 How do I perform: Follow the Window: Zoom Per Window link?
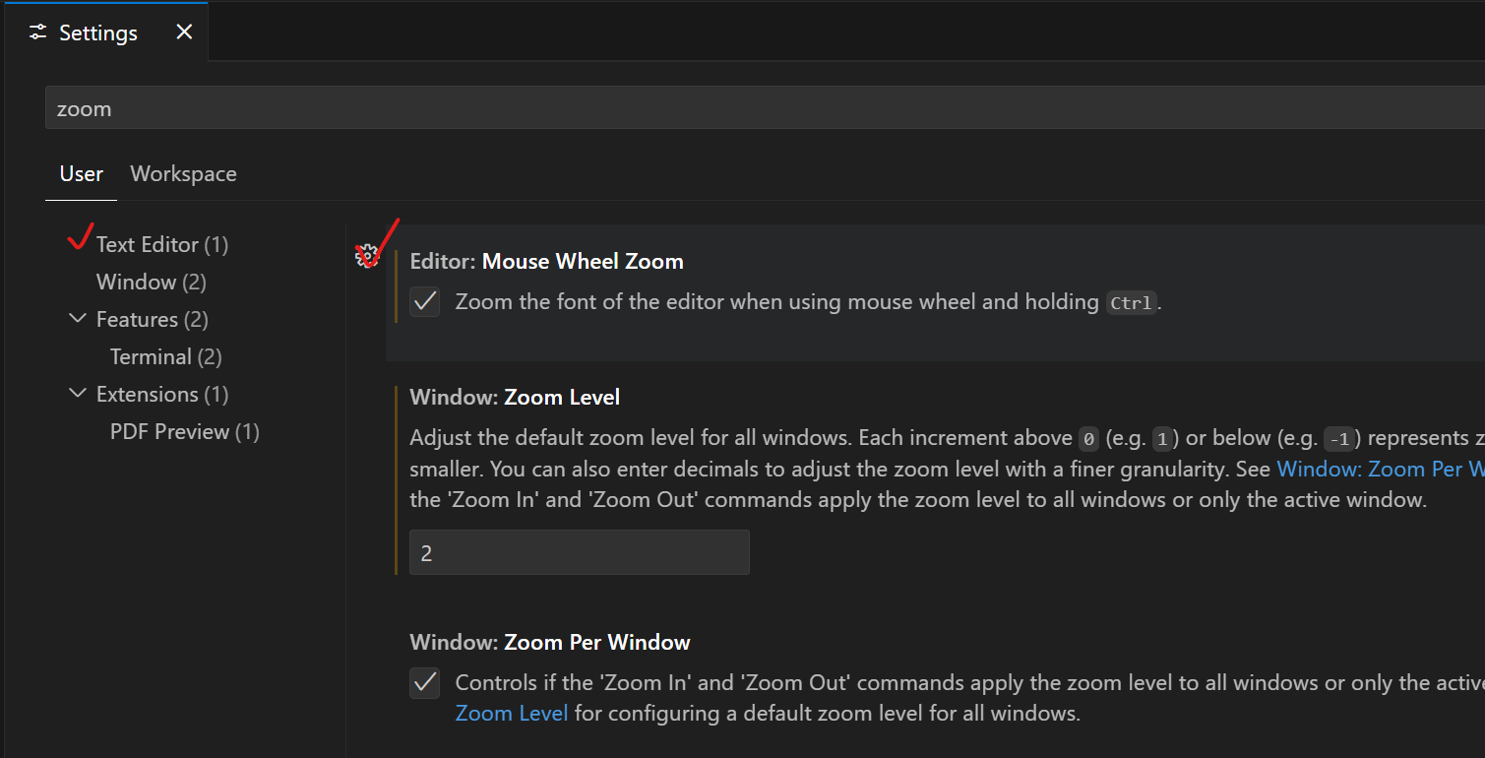point(1381,469)
